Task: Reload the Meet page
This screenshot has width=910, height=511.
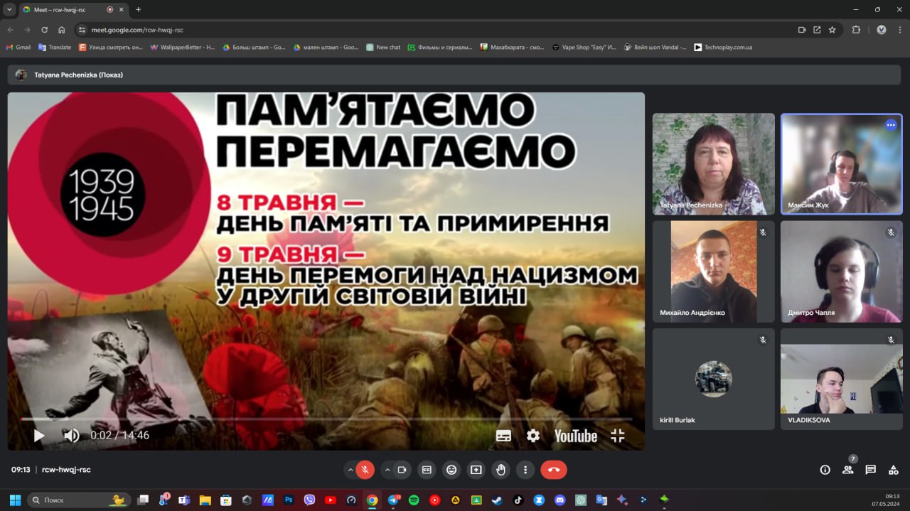Action: tap(45, 30)
